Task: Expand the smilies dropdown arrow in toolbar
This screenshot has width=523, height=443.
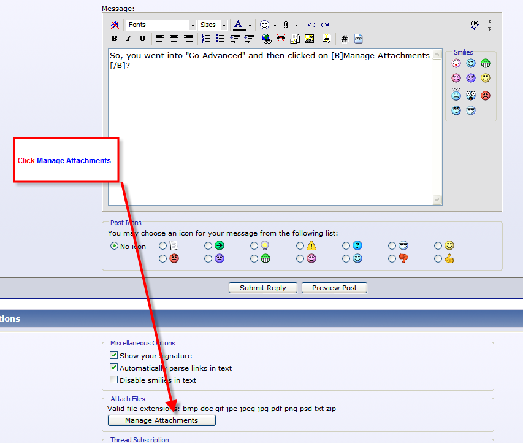Action: pos(275,25)
